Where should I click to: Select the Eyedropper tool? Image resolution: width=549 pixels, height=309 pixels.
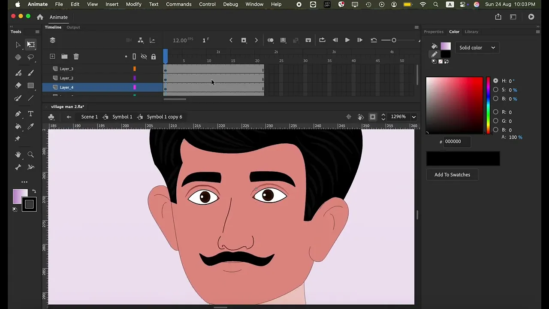click(30, 127)
